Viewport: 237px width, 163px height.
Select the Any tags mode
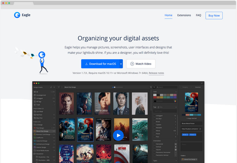[161, 107]
